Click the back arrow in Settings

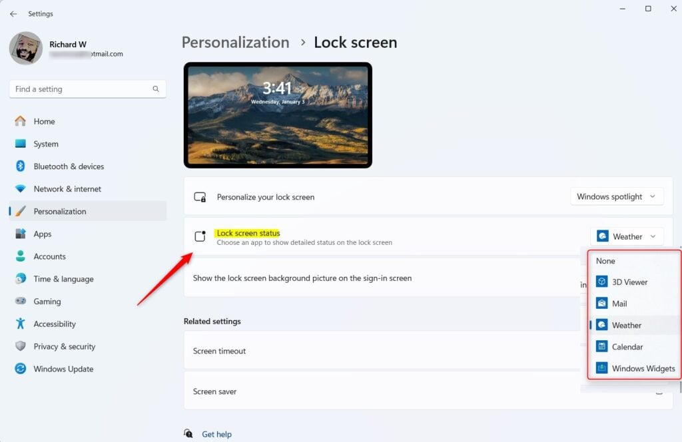click(x=13, y=14)
